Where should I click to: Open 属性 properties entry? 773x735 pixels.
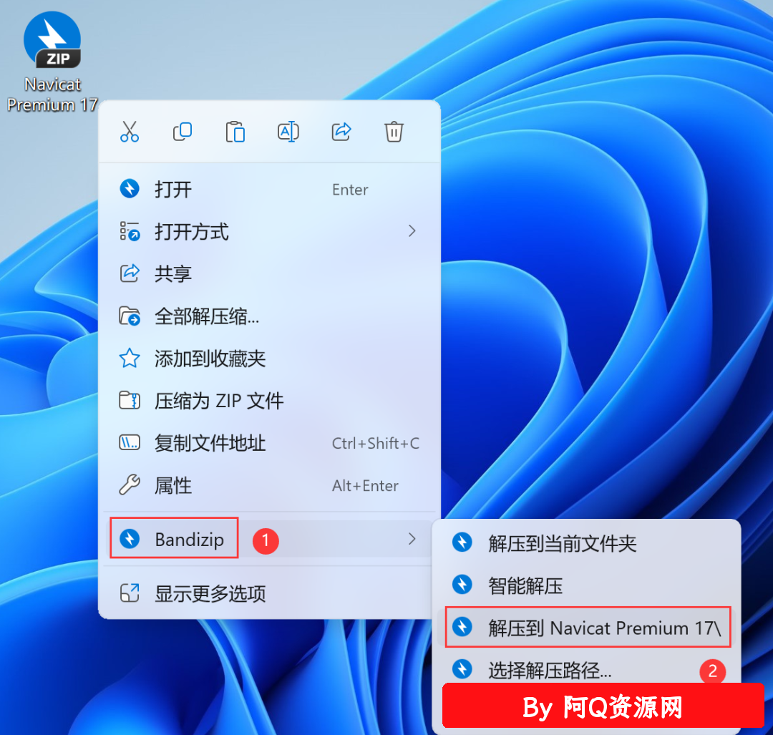(x=269, y=485)
